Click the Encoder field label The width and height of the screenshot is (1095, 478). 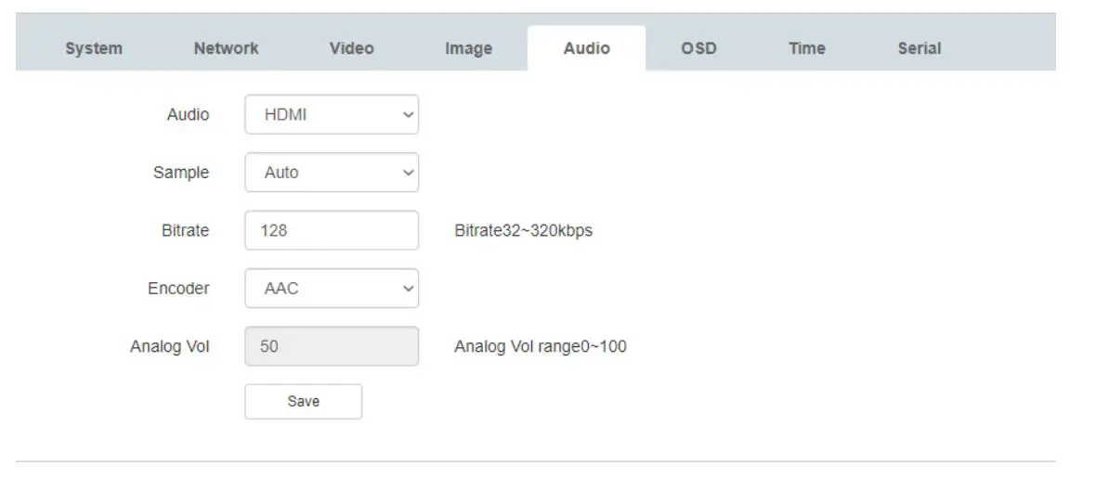pyautogui.click(x=178, y=289)
